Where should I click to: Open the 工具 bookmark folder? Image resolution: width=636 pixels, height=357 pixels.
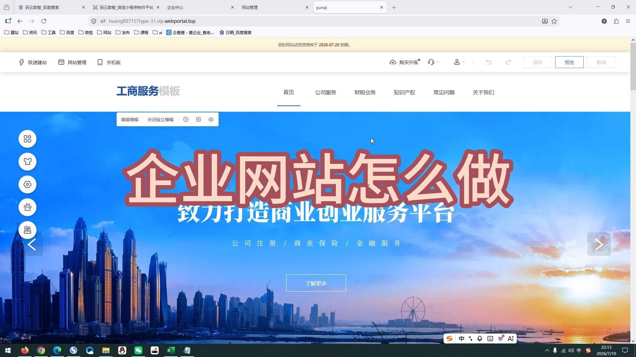(x=48, y=32)
